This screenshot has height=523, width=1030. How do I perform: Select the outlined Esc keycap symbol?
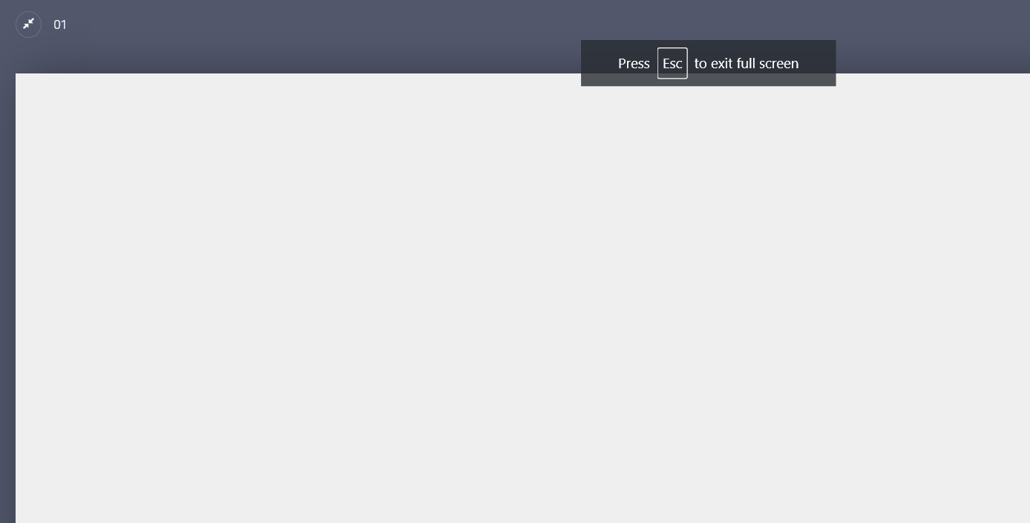tap(672, 63)
